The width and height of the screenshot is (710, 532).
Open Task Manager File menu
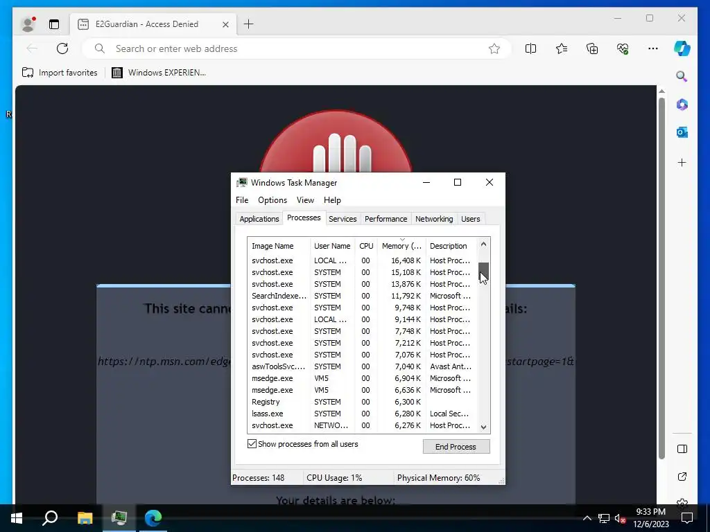(242, 200)
